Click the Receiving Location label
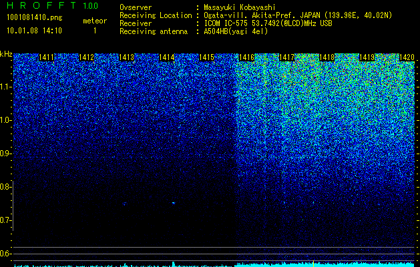Viewport: 420px width, 267px height. [156, 15]
